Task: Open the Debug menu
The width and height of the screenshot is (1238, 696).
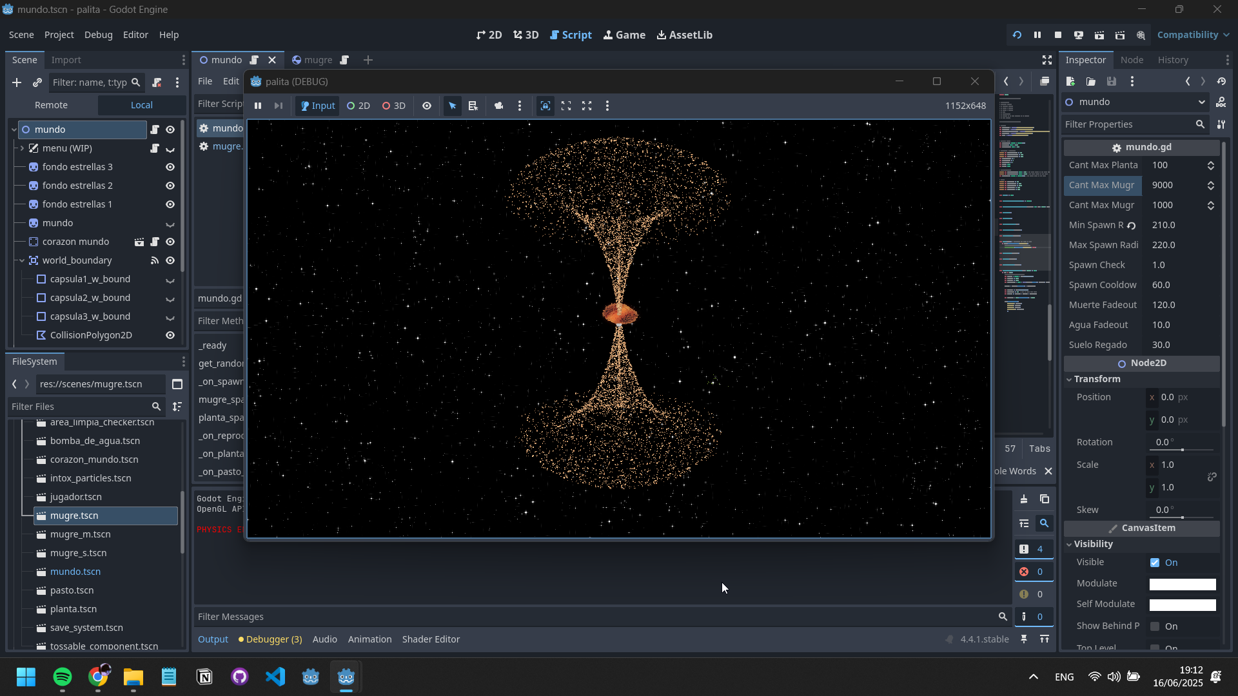Action: [x=98, y=35]
